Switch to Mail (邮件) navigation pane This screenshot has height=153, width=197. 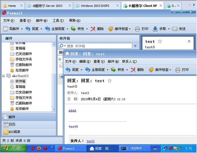pos(29,117)
